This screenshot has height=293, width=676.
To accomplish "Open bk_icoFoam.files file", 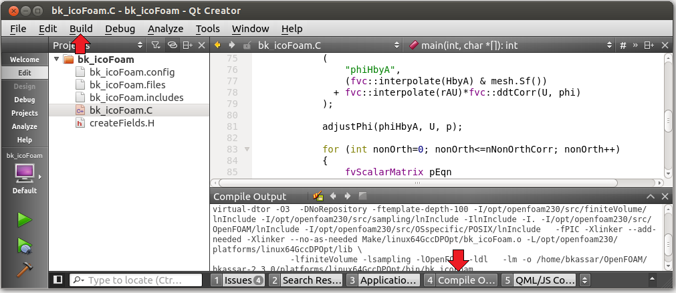I will point(128,85).
